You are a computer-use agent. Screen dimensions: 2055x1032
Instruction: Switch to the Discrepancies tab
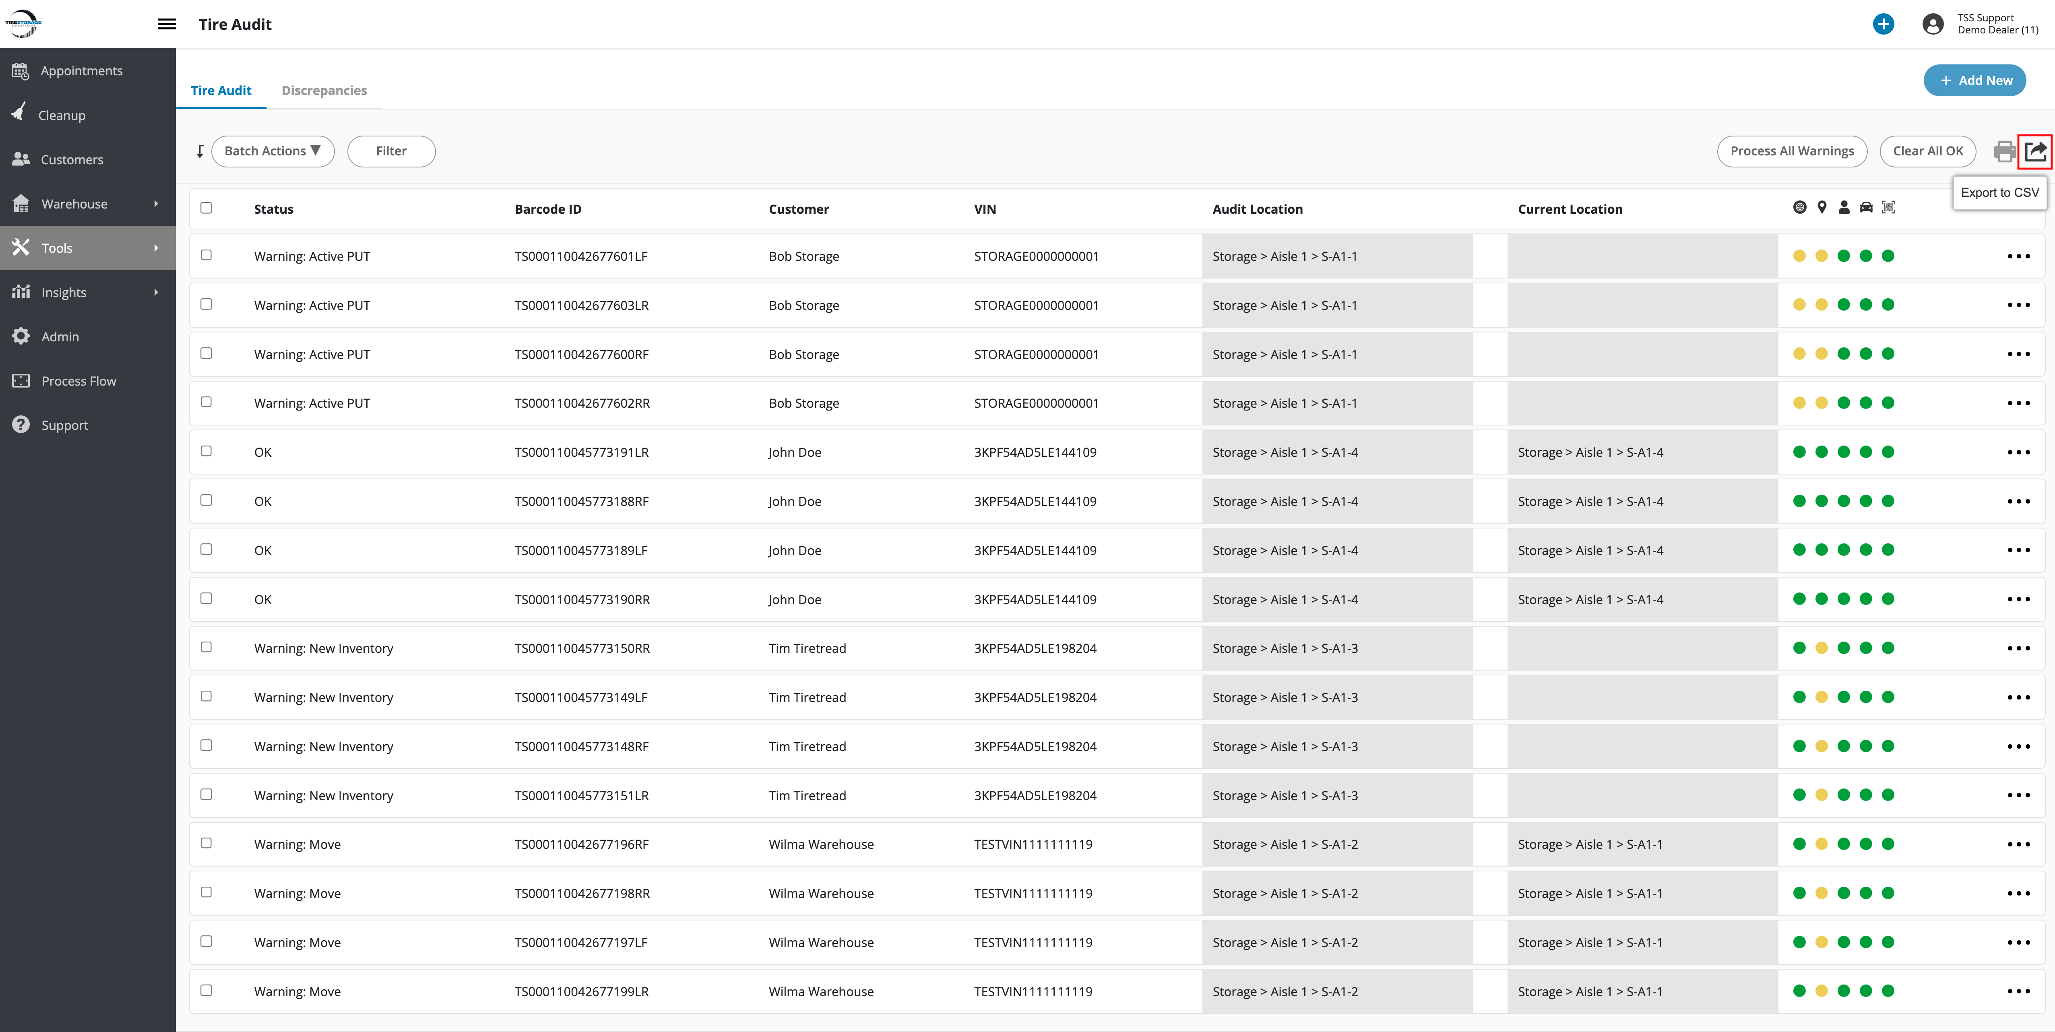324,90
